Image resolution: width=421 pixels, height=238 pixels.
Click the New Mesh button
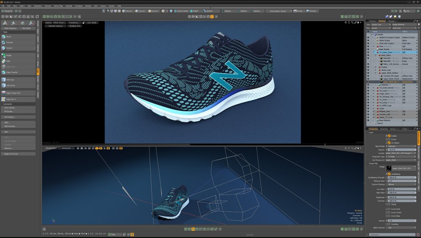point(26,28)
